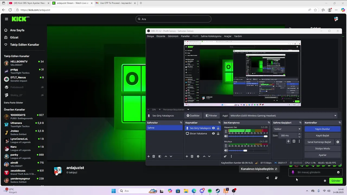This screenshot has height=195, width=347.
Task: Open preview scaling dropdown arrow
Action: [x=188, y=110]
